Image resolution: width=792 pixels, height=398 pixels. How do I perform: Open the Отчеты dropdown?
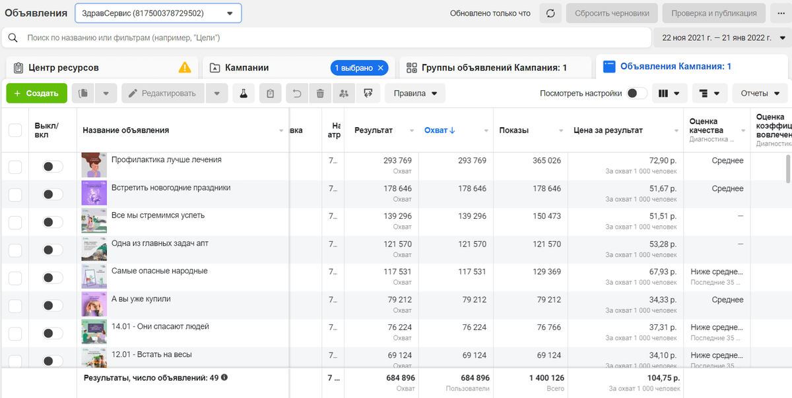coord(760,94)
